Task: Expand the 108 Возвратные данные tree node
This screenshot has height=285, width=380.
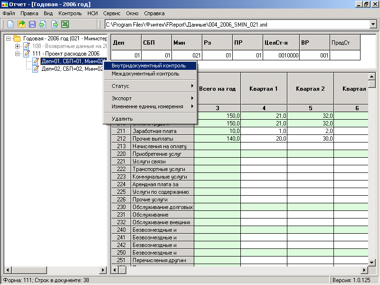Action: [17, 46]
